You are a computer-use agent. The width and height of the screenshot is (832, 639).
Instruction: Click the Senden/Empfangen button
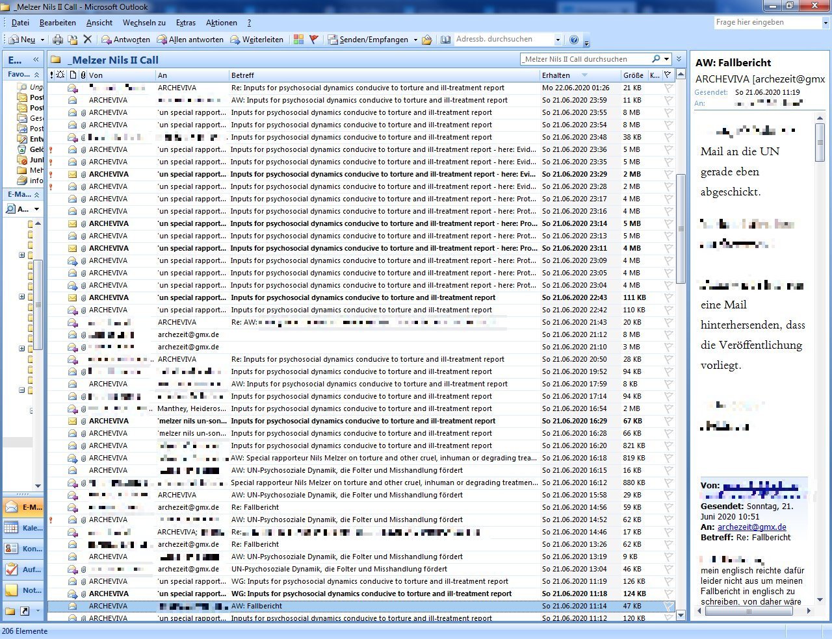click(367, 40)
